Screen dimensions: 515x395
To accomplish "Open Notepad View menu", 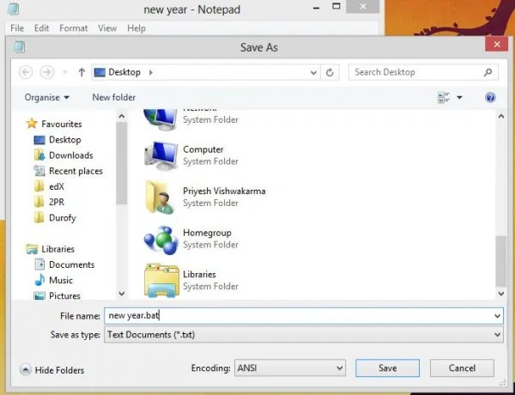I will 107,28.
